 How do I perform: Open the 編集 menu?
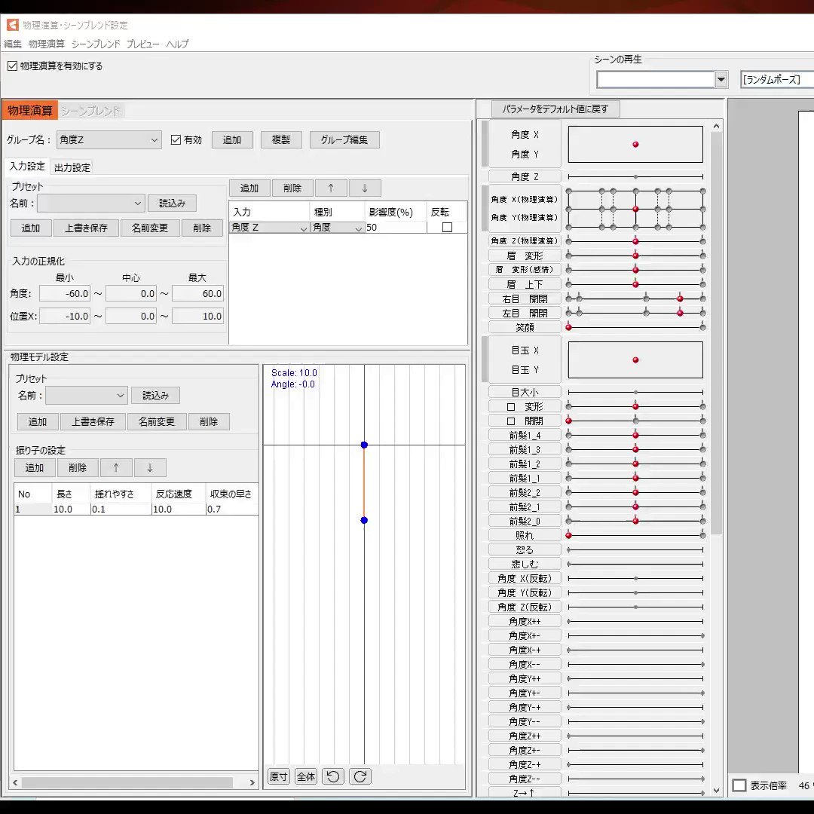[13, 44]
